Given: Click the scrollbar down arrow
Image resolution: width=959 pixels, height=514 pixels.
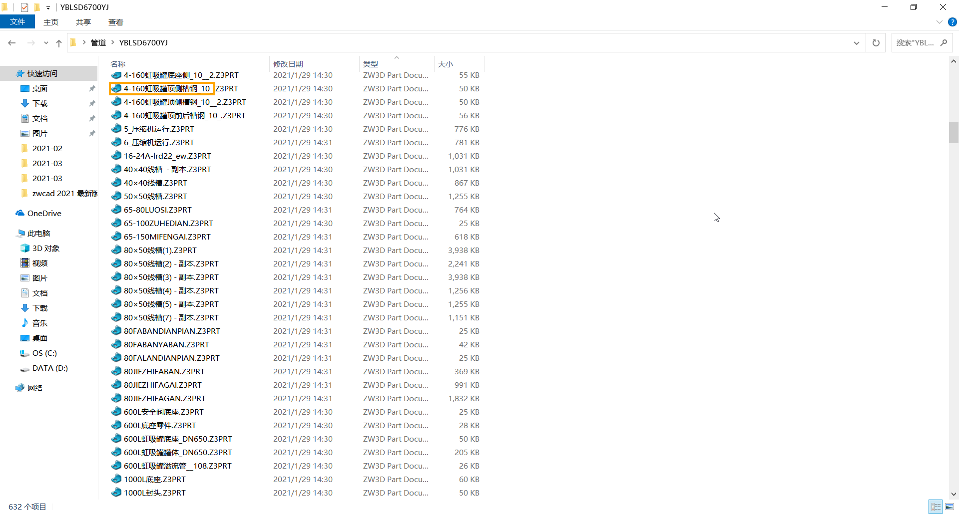Looking at the screenshot, I should (x=954, y=494).
